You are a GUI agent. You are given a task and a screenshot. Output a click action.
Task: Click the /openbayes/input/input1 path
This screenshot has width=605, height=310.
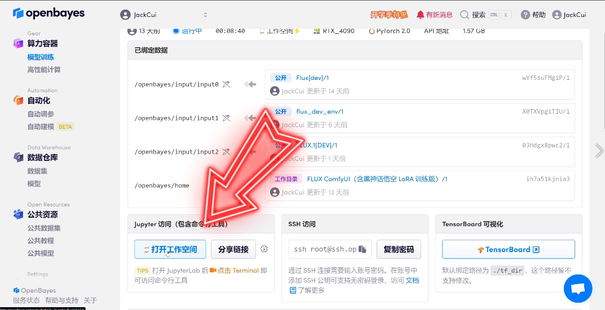pos(176,118)
